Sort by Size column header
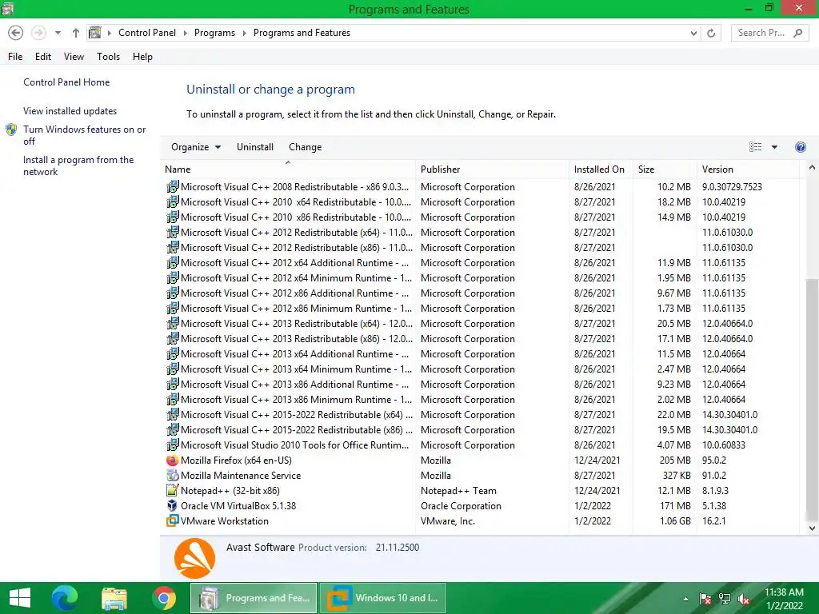Image resolution: width=819 pixels, height=614 pixels. [x=665, y=169]
